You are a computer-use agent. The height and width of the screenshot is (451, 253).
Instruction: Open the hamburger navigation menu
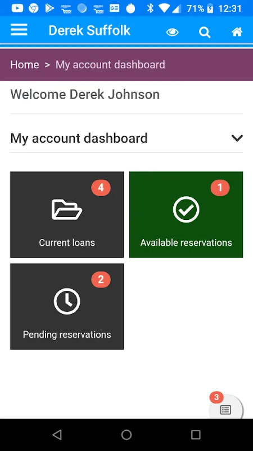click(19, 30)
